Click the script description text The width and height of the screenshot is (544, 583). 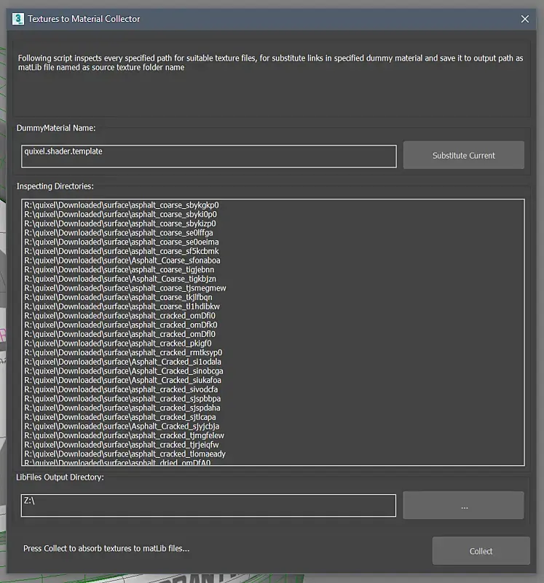[270, 63]
